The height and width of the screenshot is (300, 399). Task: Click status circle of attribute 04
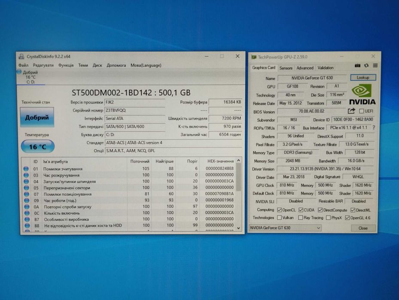[x=26, y=181]
